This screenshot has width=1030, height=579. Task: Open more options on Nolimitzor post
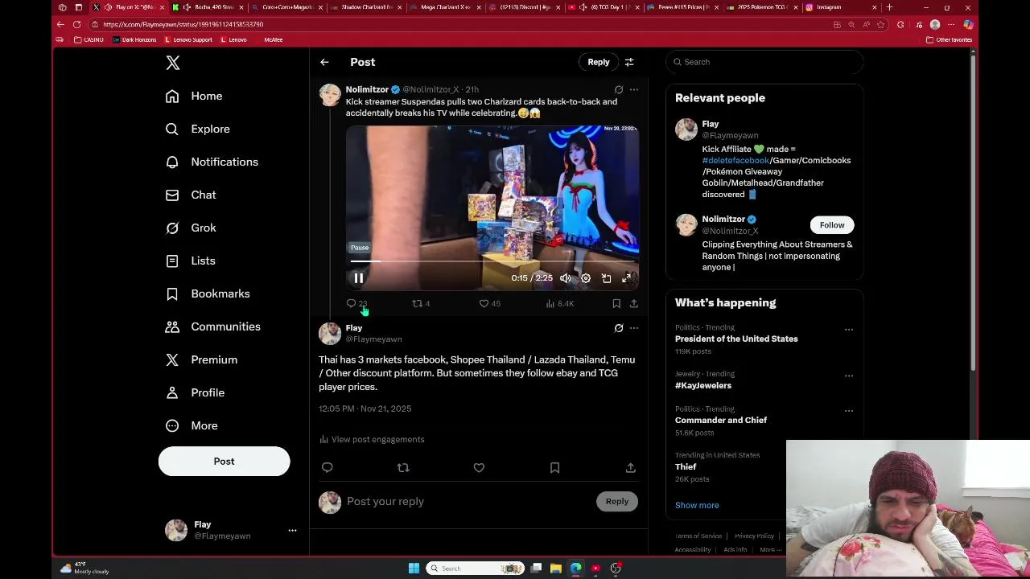tap(634, 89)
